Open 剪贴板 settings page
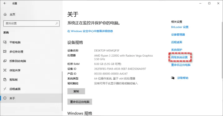This screenshot has height=116, width=223. pyautogui.click(x=31, y=80)
